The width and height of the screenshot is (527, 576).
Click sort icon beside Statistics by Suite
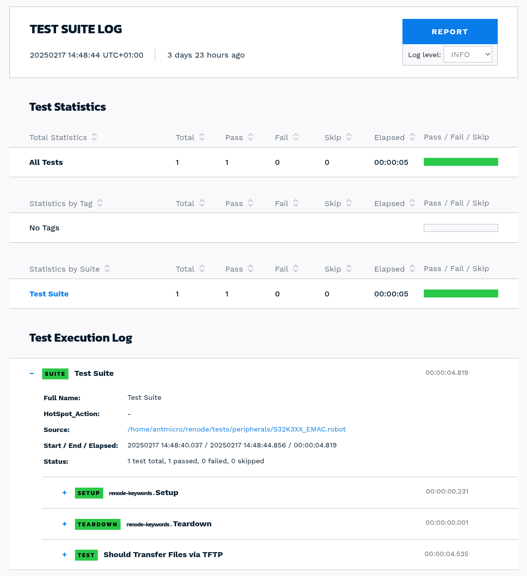point(107,269)
